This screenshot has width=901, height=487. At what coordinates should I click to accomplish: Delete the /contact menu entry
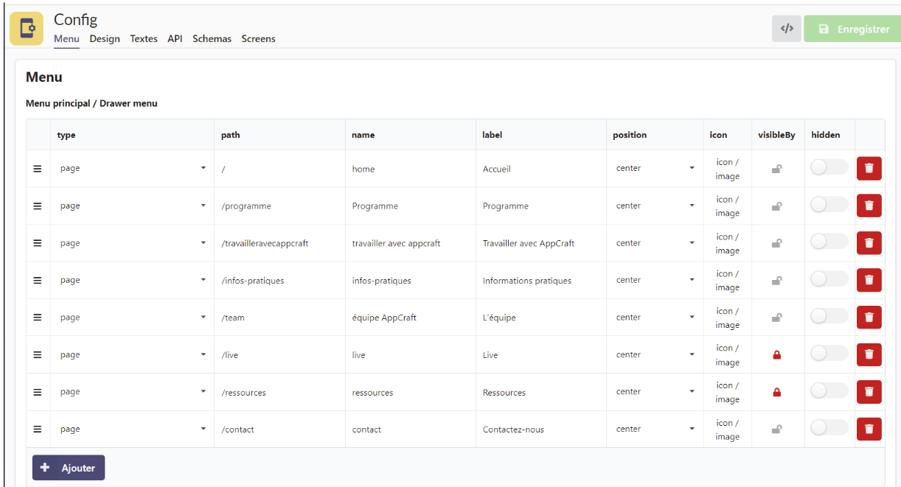[869, 429]
